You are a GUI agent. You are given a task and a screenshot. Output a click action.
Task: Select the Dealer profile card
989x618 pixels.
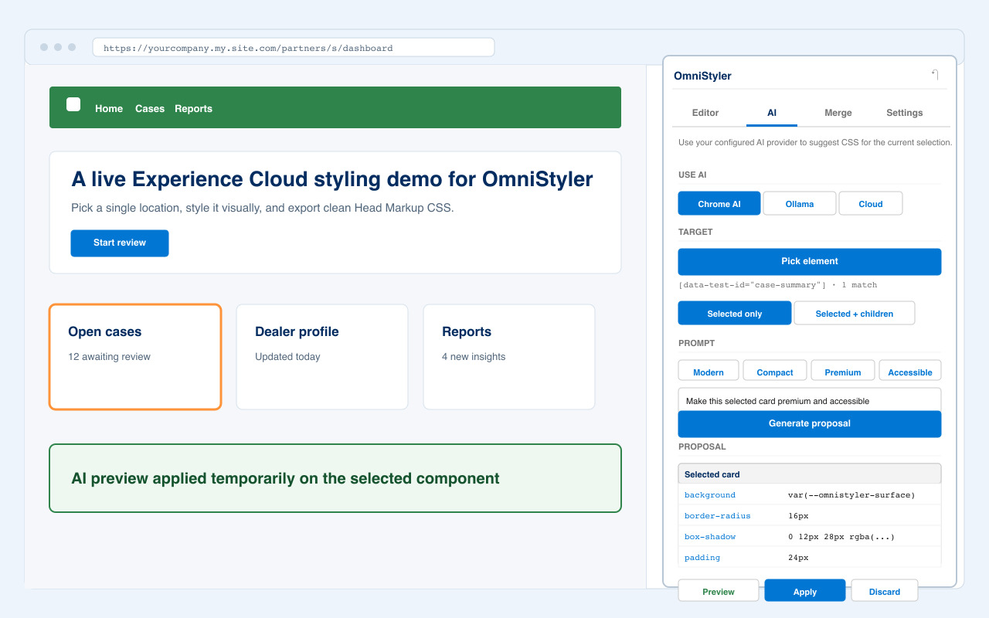tap(322, 357)
